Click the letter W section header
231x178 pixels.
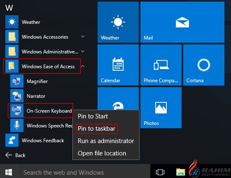(9, 8)
